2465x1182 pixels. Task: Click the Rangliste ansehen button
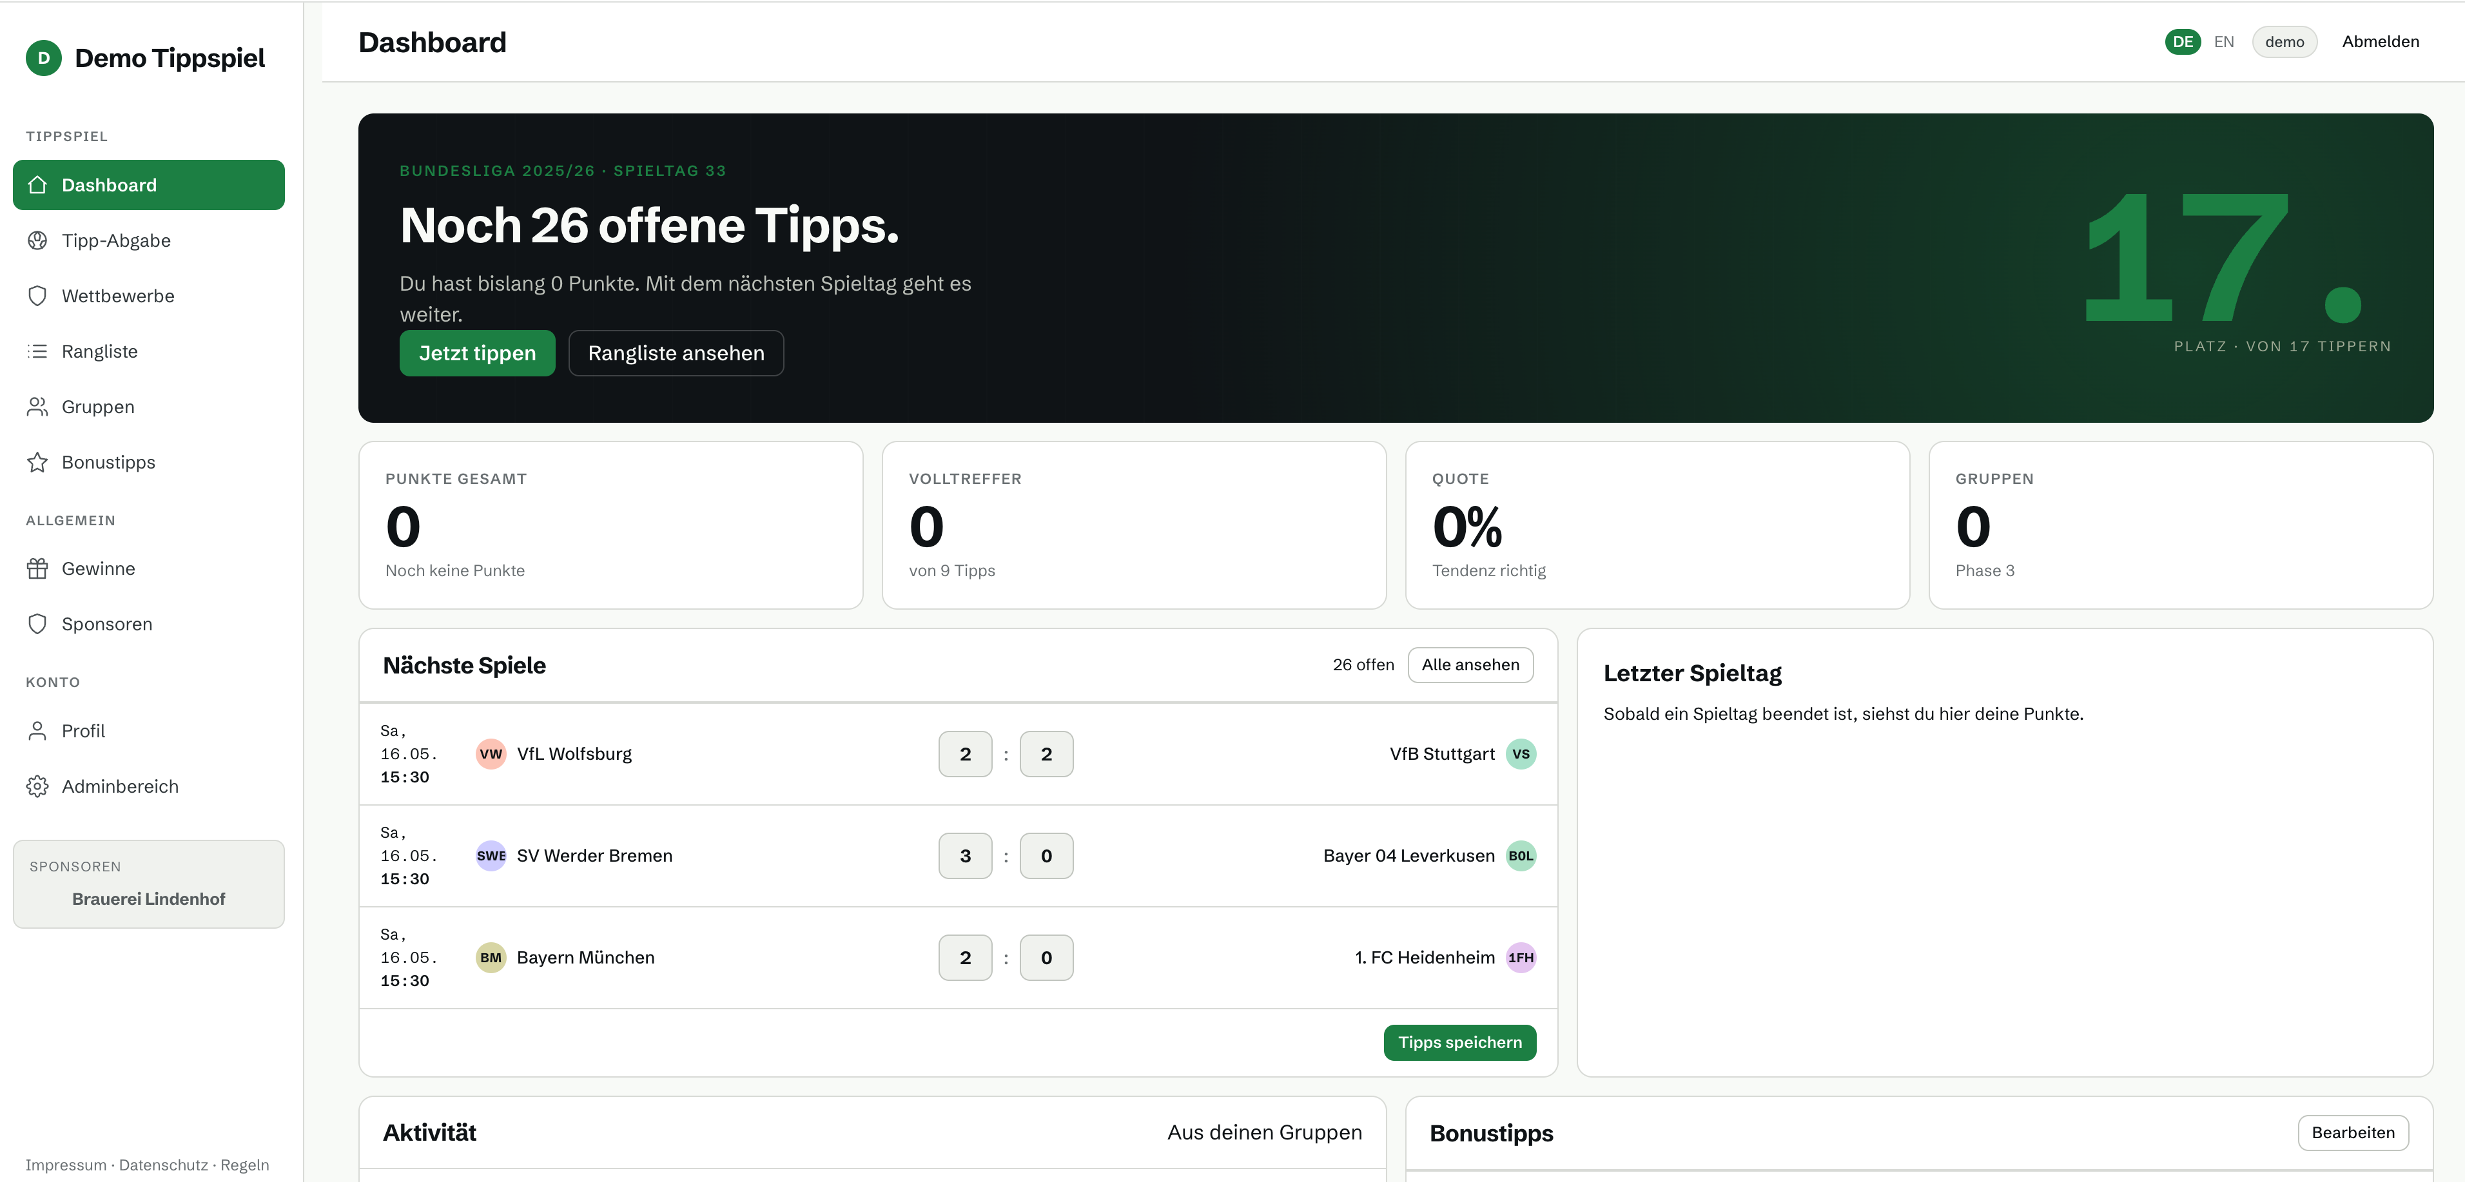[x=676, y=353]
